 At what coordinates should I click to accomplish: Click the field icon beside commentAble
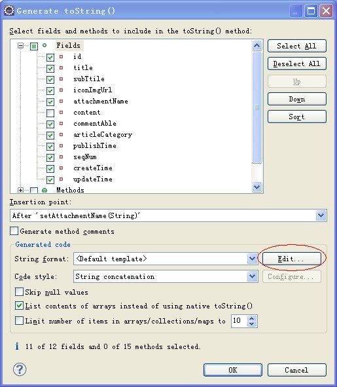pos(61,123)
